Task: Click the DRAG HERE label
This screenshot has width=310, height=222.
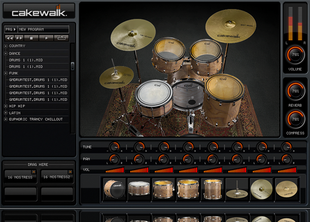Action: coord(38,165)
